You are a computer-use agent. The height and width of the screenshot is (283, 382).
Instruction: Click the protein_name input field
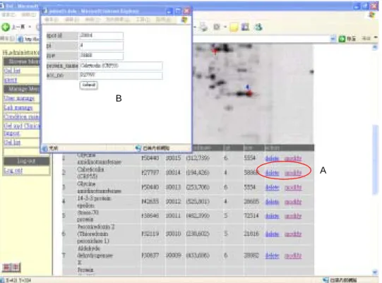[121, 66]
